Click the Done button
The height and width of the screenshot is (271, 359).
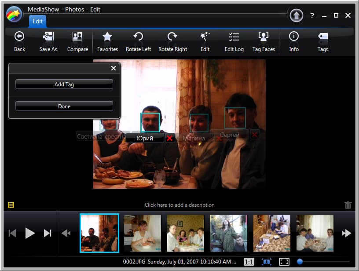(64, 106)
